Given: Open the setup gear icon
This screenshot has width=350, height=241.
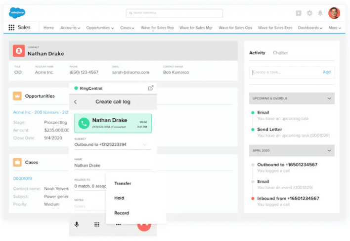Looking at the screenshot, I should point(309,13).
